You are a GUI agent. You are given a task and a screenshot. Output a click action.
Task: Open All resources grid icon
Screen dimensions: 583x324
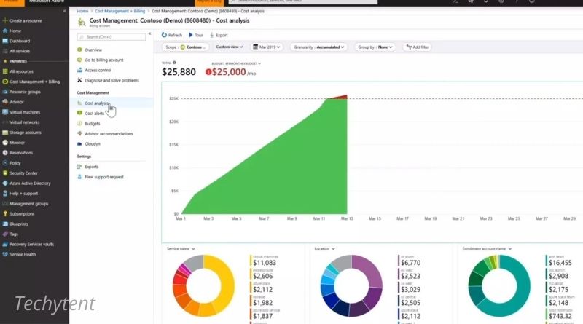coord(5,71)
